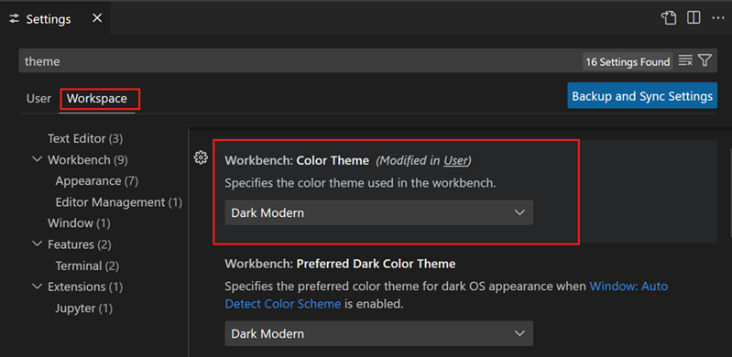Open Settings JSON file icon
The image size is (732, 357).
pyautogui.click(x=669, y=18)
